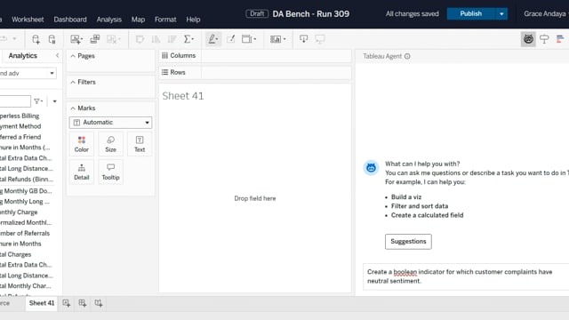
Task: Open the Publish dropdown arrow
Action: pos(501,14)
